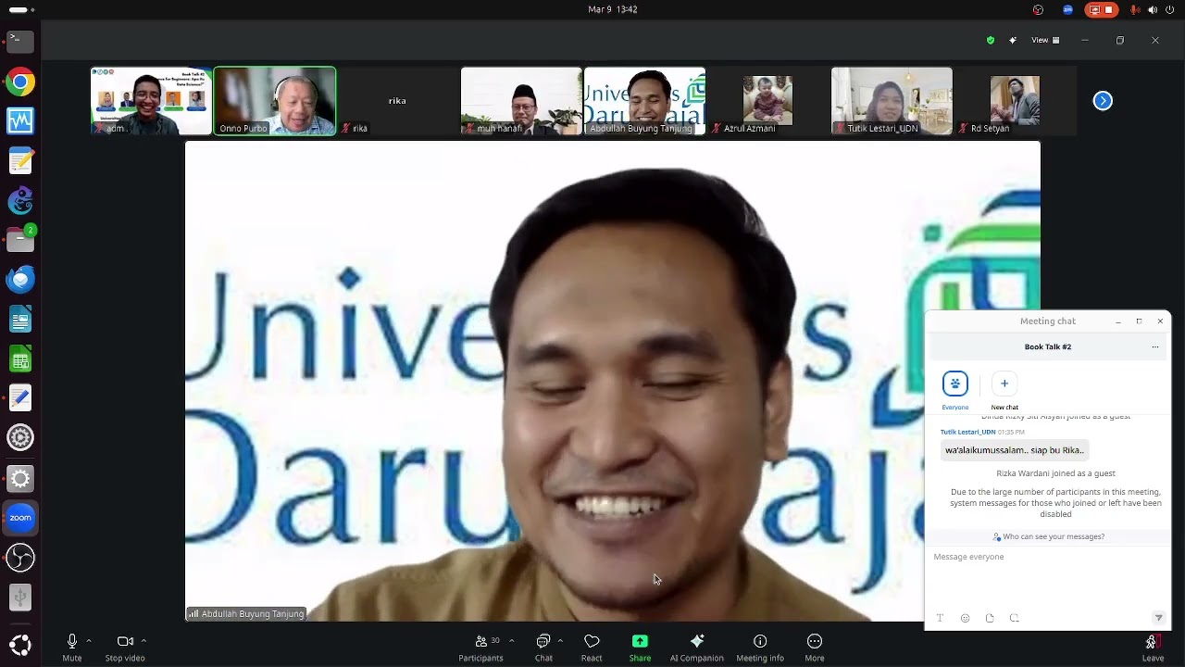Open LibreOffice Writer from the dock
Image resolution: width=1185 pixels, height=667 pixels.
point(20,320)
